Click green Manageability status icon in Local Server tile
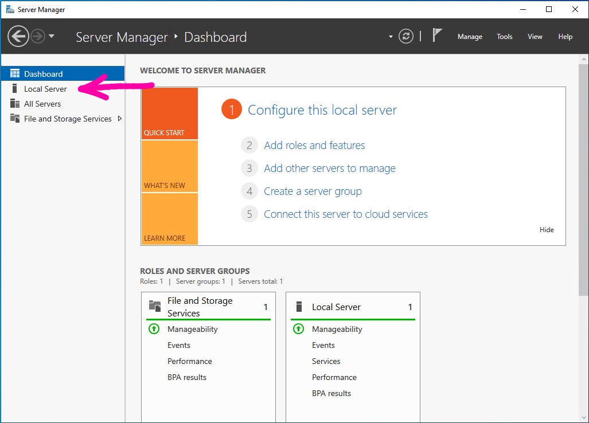Screen dimensions: 589x423 coord(298,329)
